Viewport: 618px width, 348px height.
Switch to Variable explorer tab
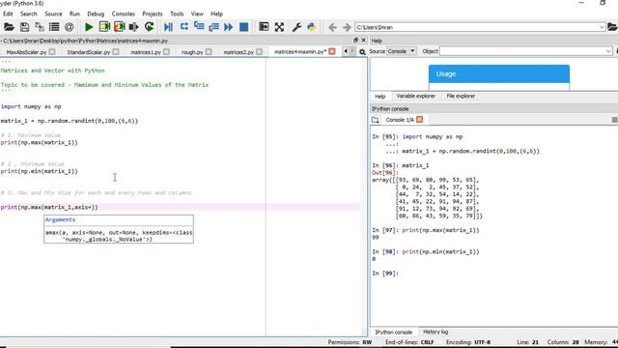416,96
